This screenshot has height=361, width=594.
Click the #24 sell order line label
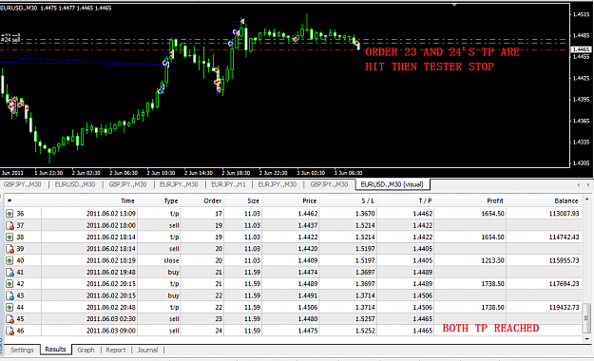click(x=10, y=40)
